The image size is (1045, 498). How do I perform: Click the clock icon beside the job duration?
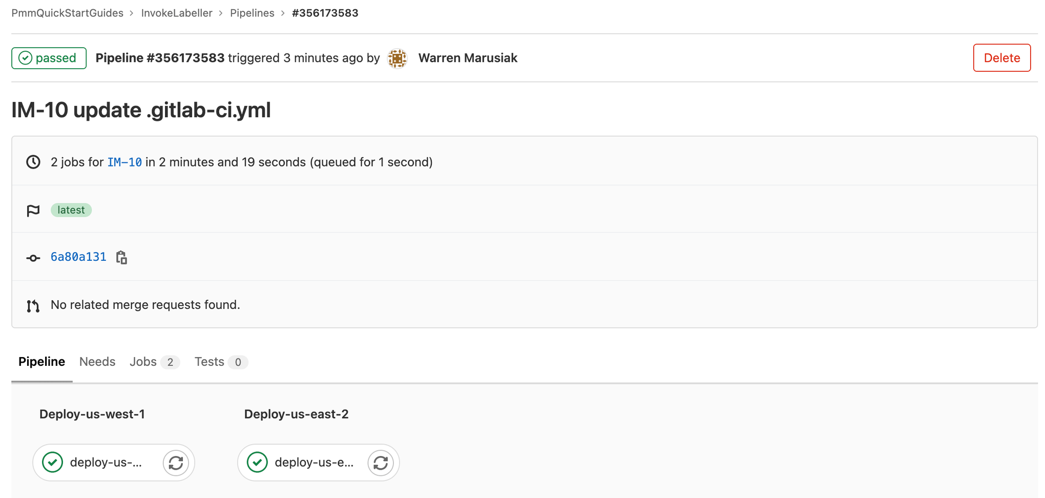click(33, 161)
